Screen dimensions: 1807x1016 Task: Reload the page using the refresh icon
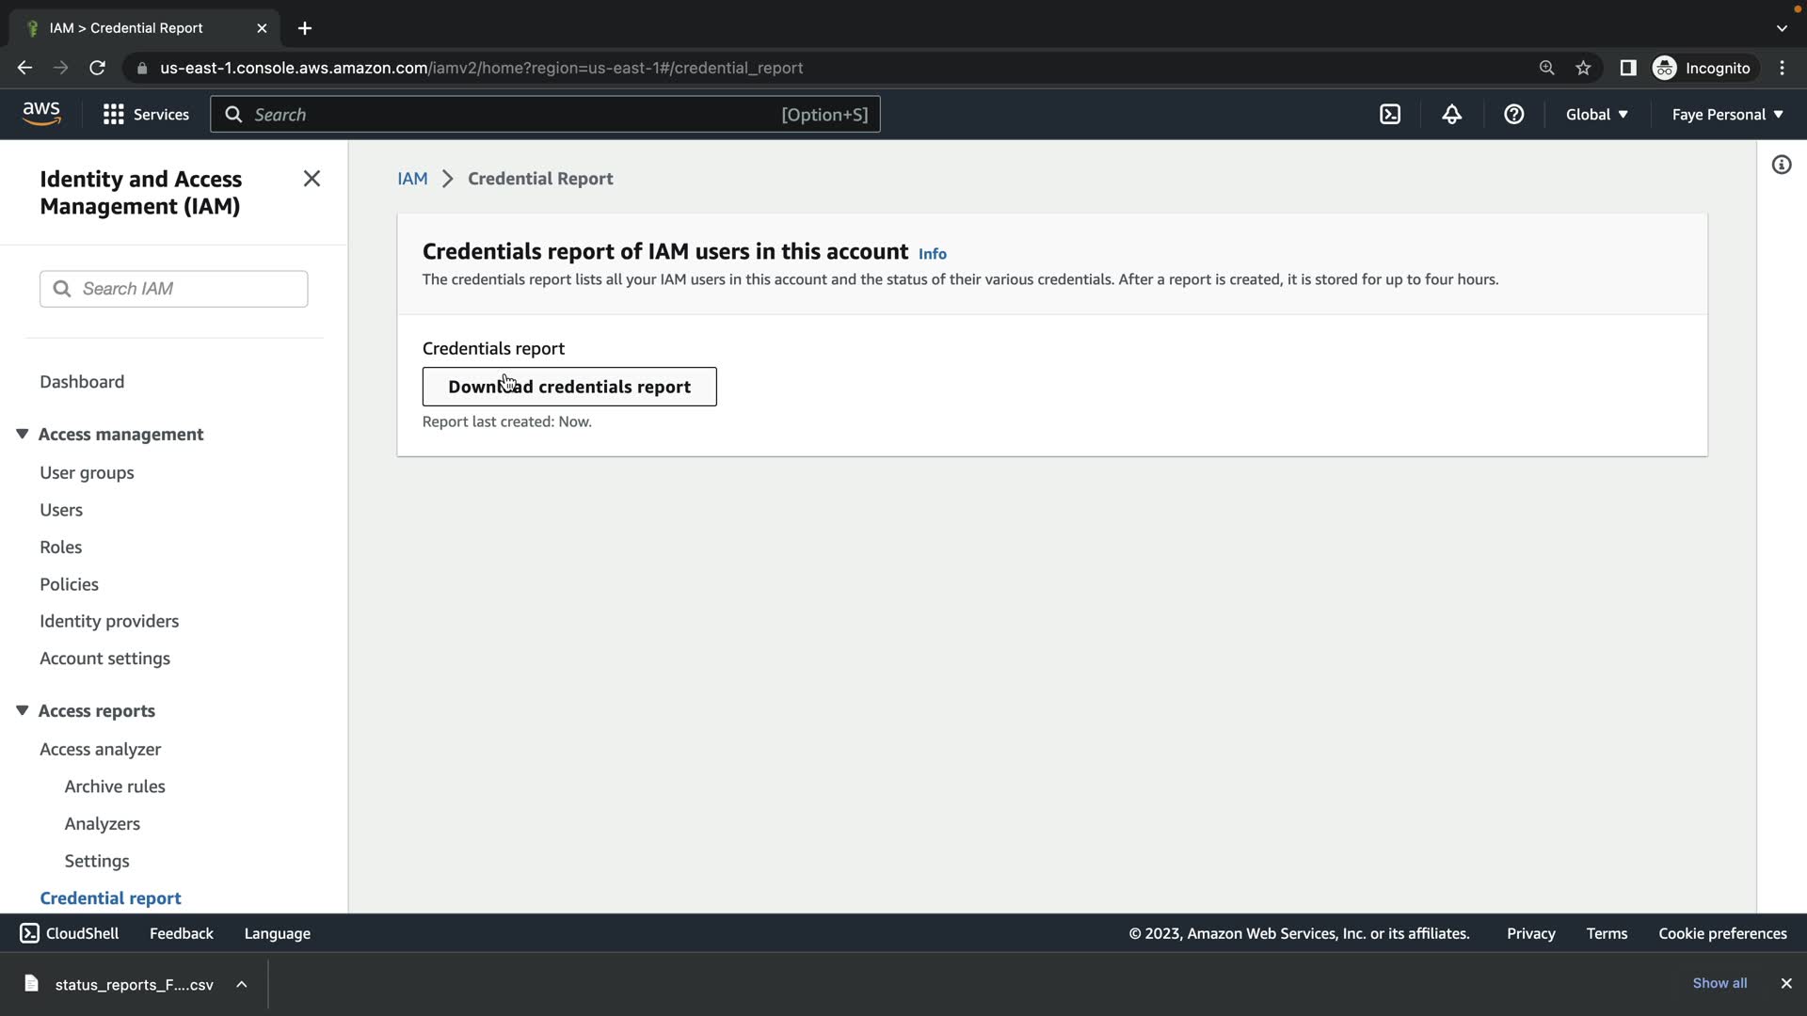(x=97, y=68)
